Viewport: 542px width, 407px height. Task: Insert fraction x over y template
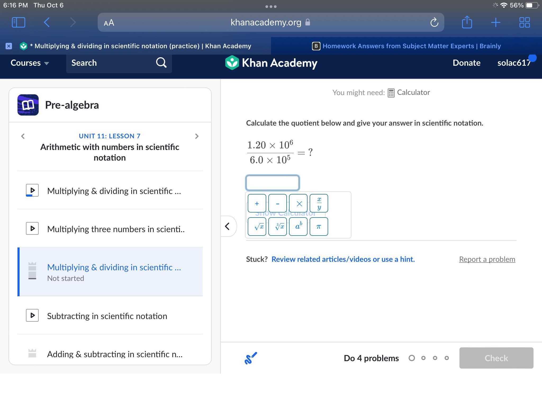319,203
